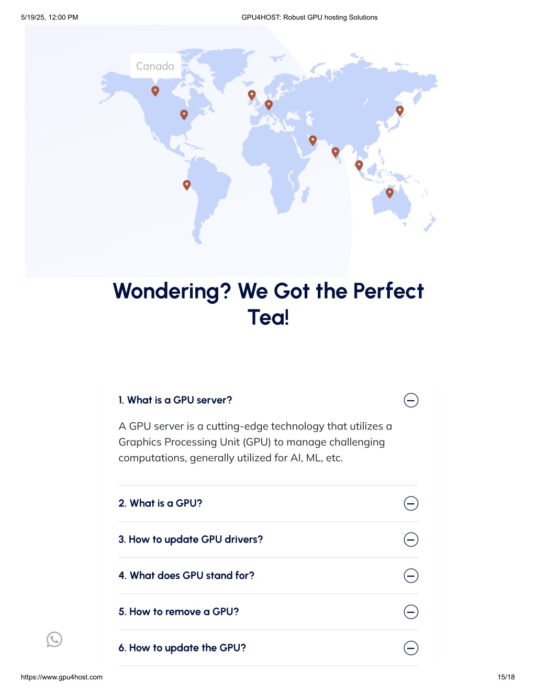The width and height of the screenshot is (536, 694).
Task: Select the Australia location pin
Action: point(389,193)
